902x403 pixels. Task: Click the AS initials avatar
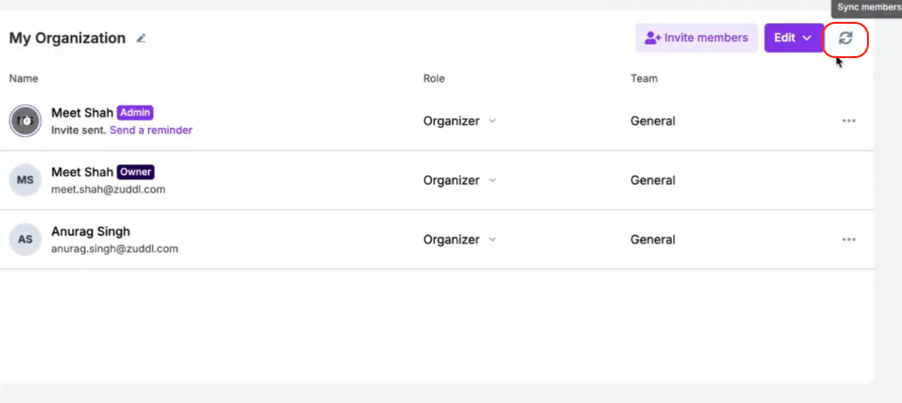point(25,240)
